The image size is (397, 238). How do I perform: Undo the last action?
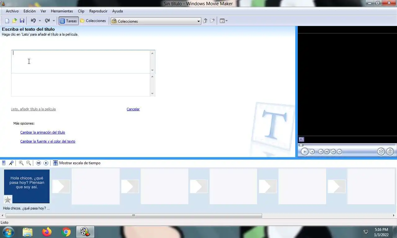click(x=33, y=21)
